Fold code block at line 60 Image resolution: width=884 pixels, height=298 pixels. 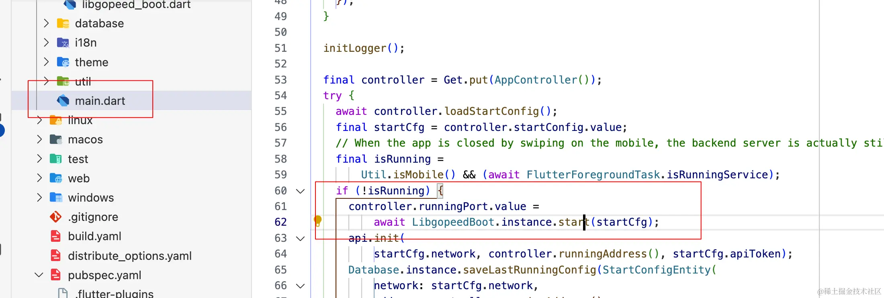pos(300,191)
